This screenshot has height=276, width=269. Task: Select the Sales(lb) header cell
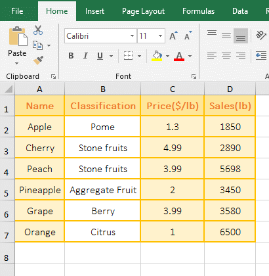pos(230,106)
